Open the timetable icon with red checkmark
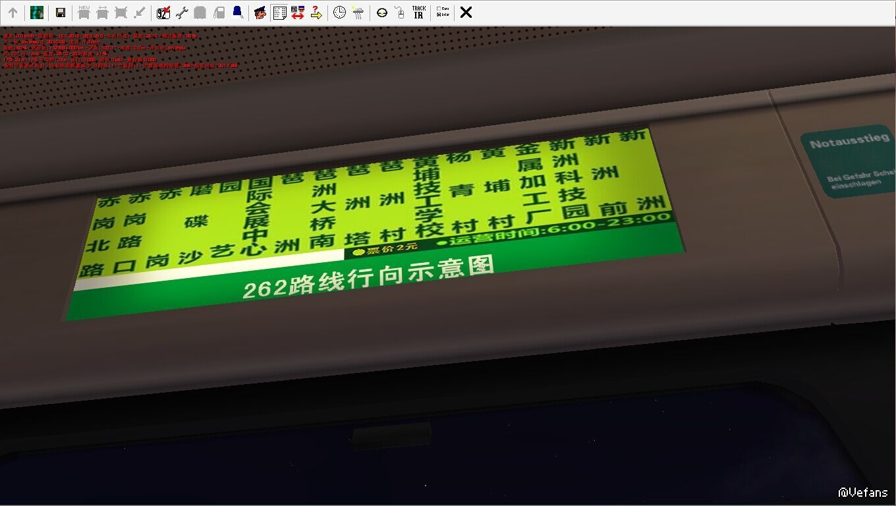The image size is (896, 506). [163, 13]
